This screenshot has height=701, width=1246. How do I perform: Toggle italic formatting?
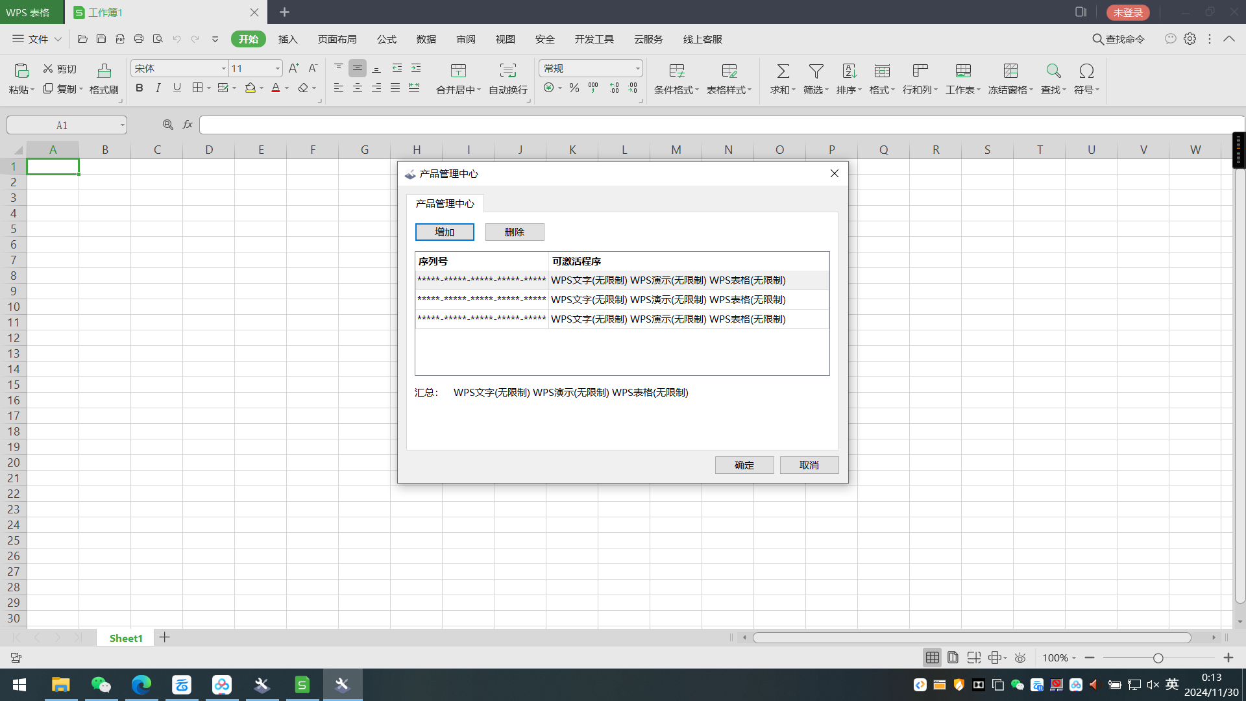click(158, 88)
